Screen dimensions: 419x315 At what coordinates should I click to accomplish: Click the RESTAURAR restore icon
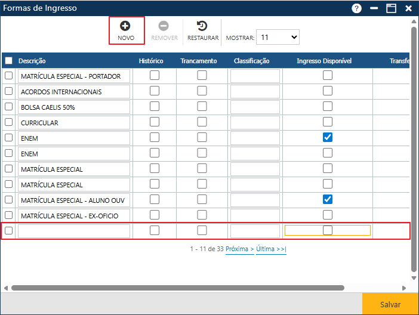pos(202,26)
